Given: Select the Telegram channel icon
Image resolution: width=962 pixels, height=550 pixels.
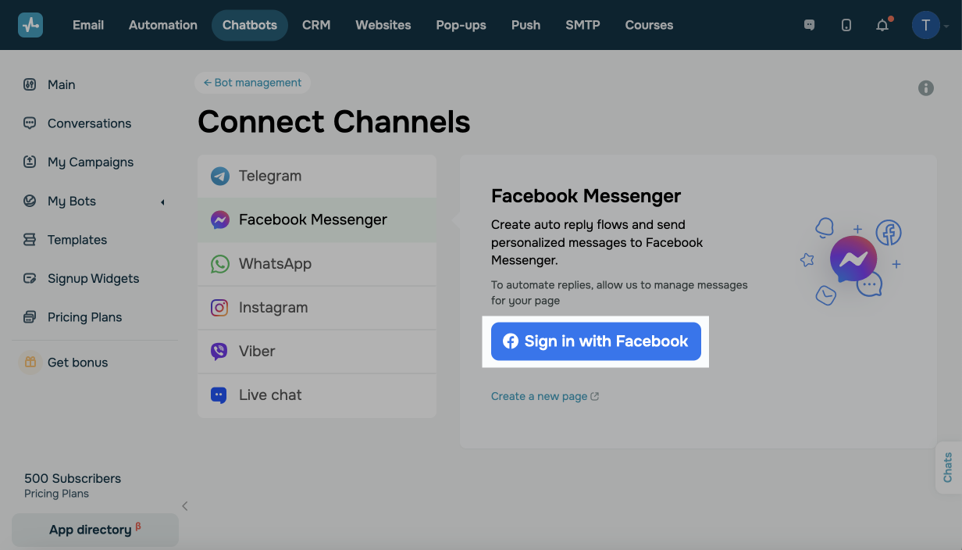Looking at the screenshot, I should 219,176.
